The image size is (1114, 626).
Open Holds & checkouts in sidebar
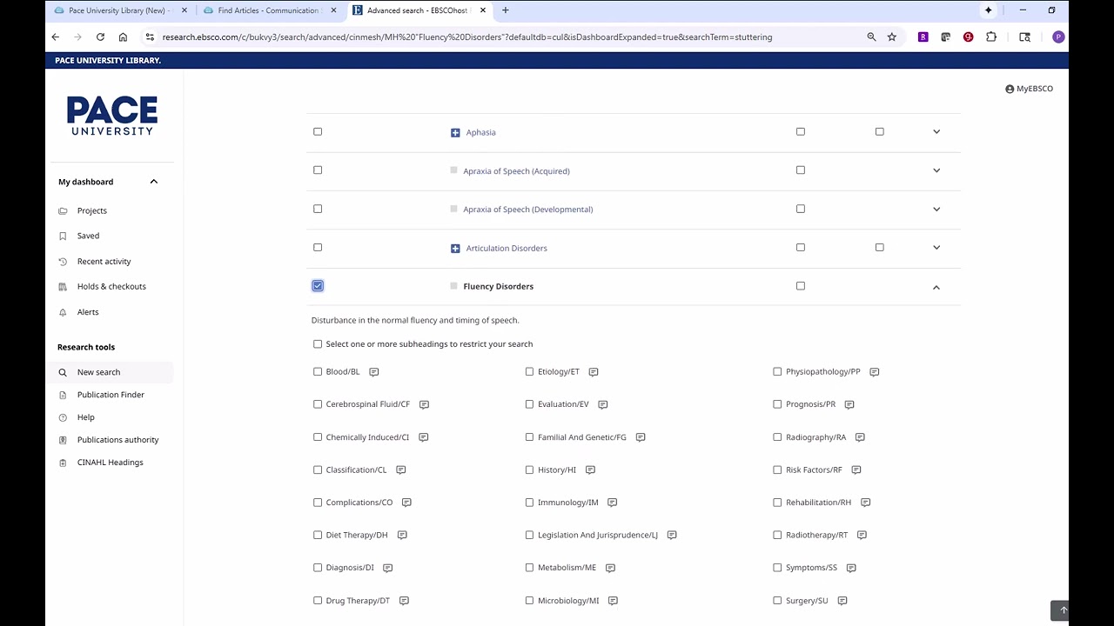tap(111, 286)
